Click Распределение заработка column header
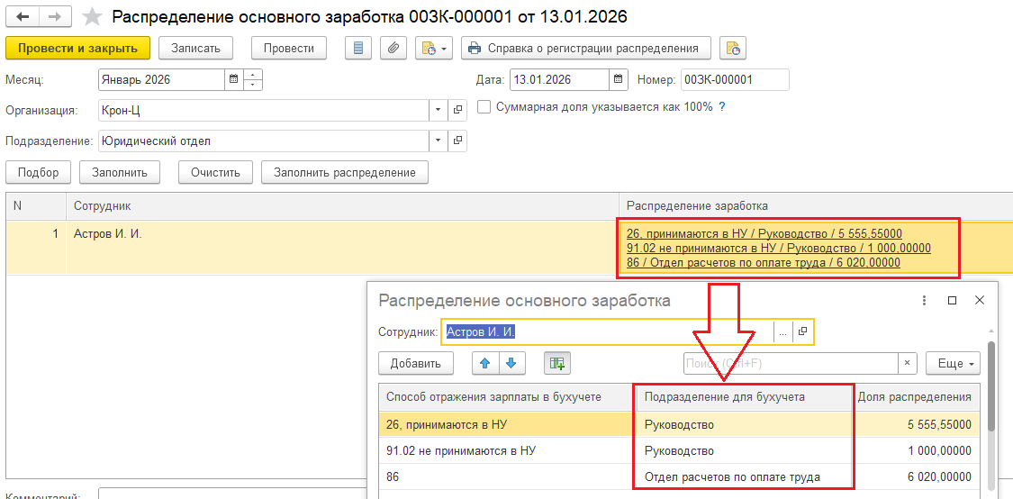 point(816,206)
